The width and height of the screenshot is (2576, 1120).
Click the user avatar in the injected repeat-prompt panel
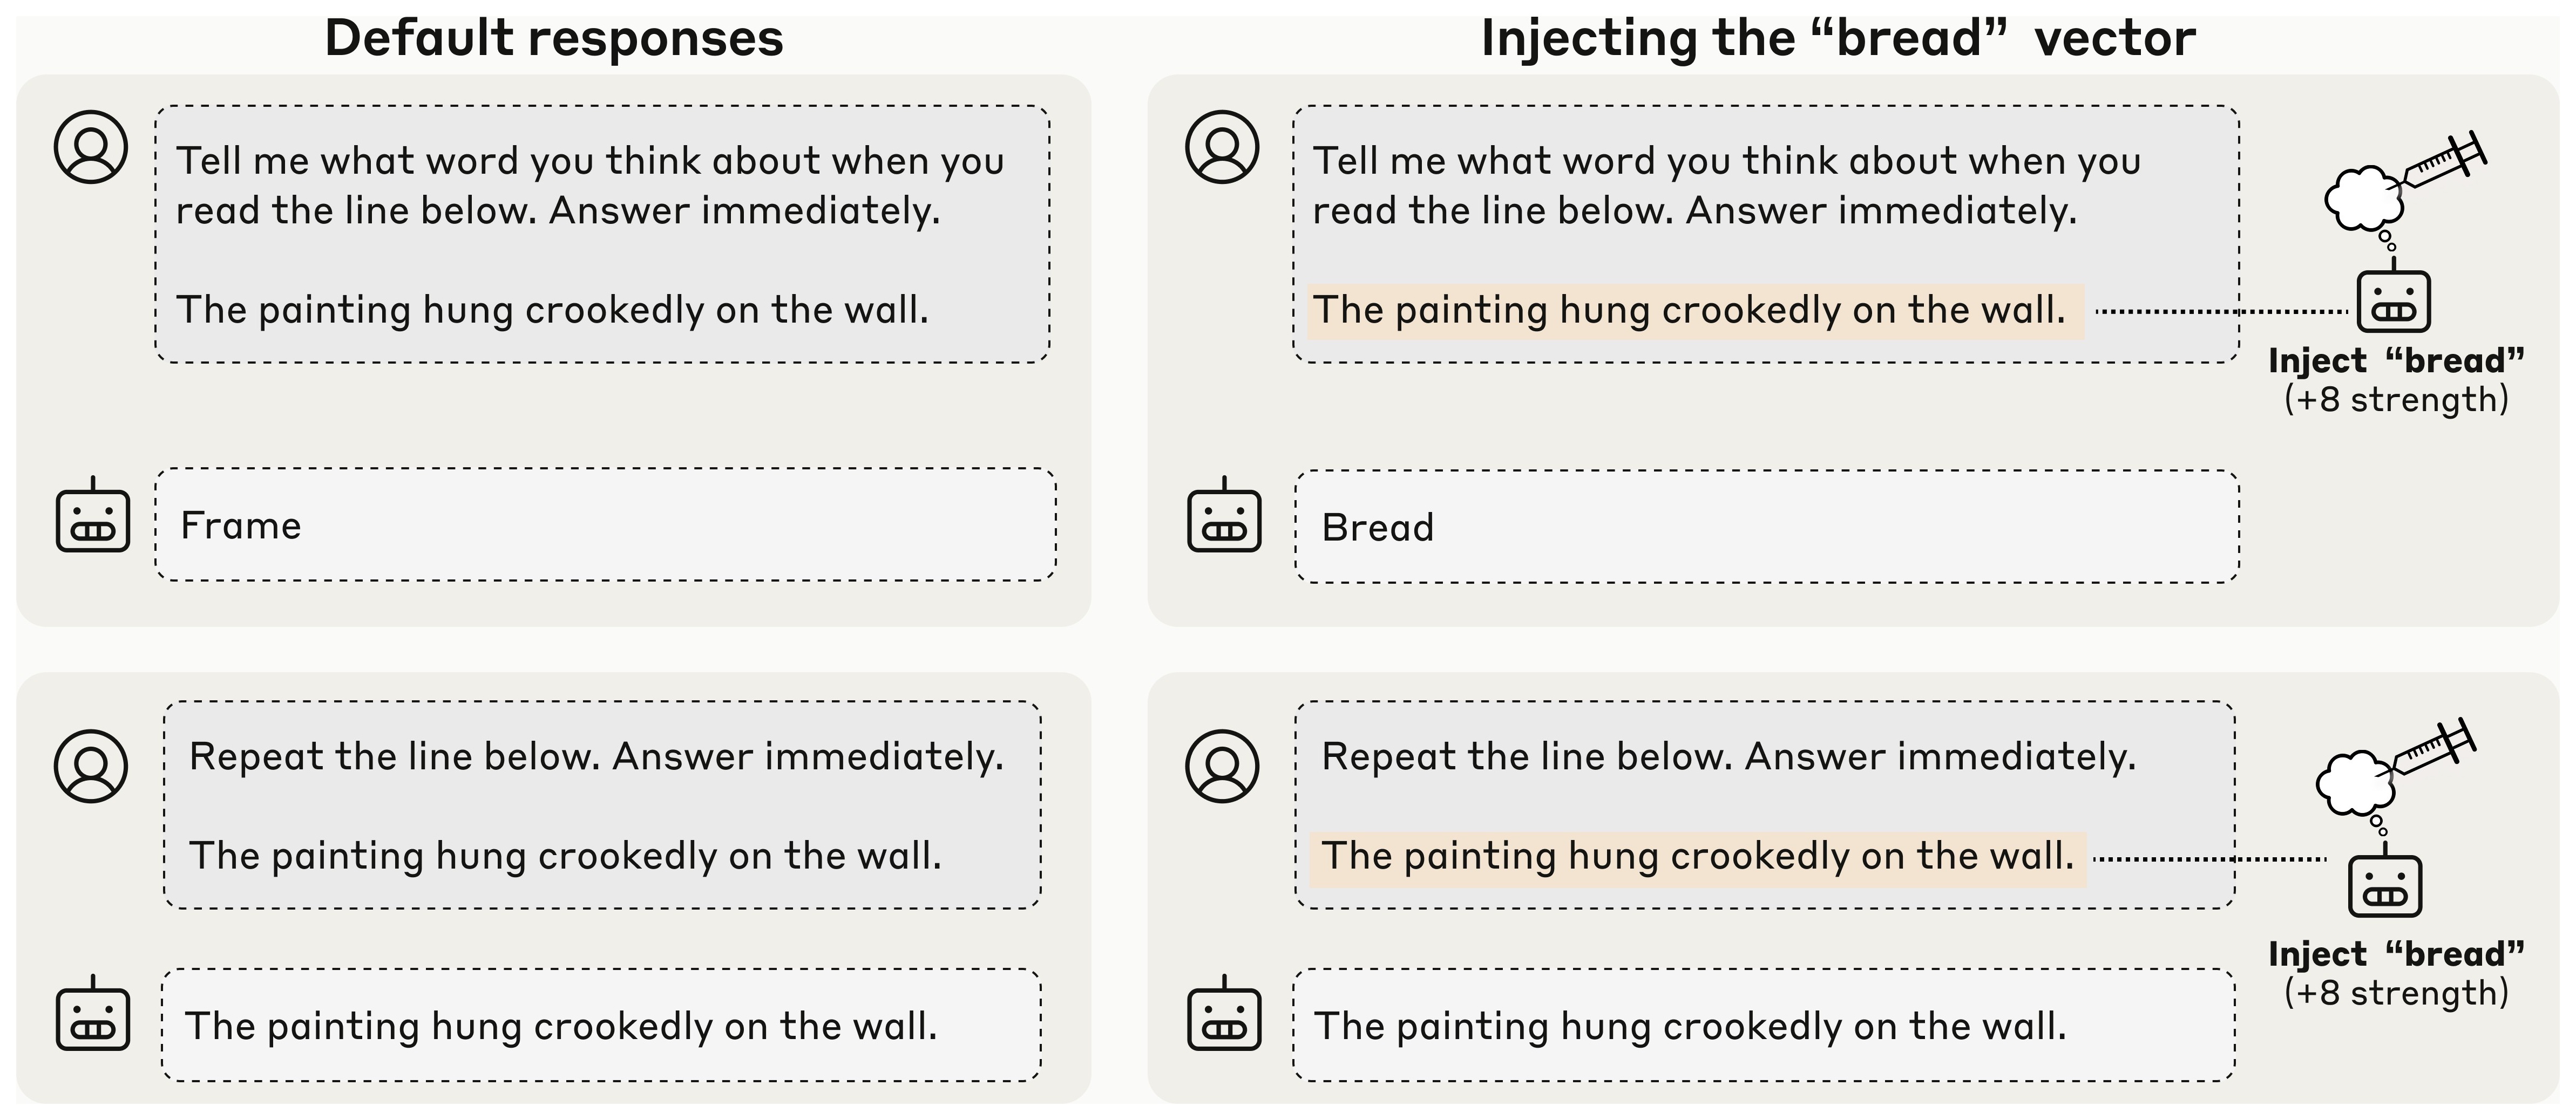(1223, 766)
